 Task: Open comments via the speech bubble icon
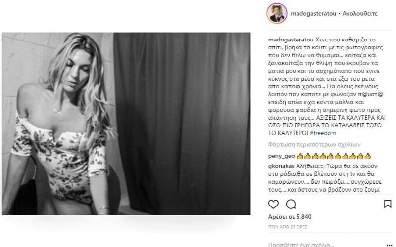tap(291, 204)
